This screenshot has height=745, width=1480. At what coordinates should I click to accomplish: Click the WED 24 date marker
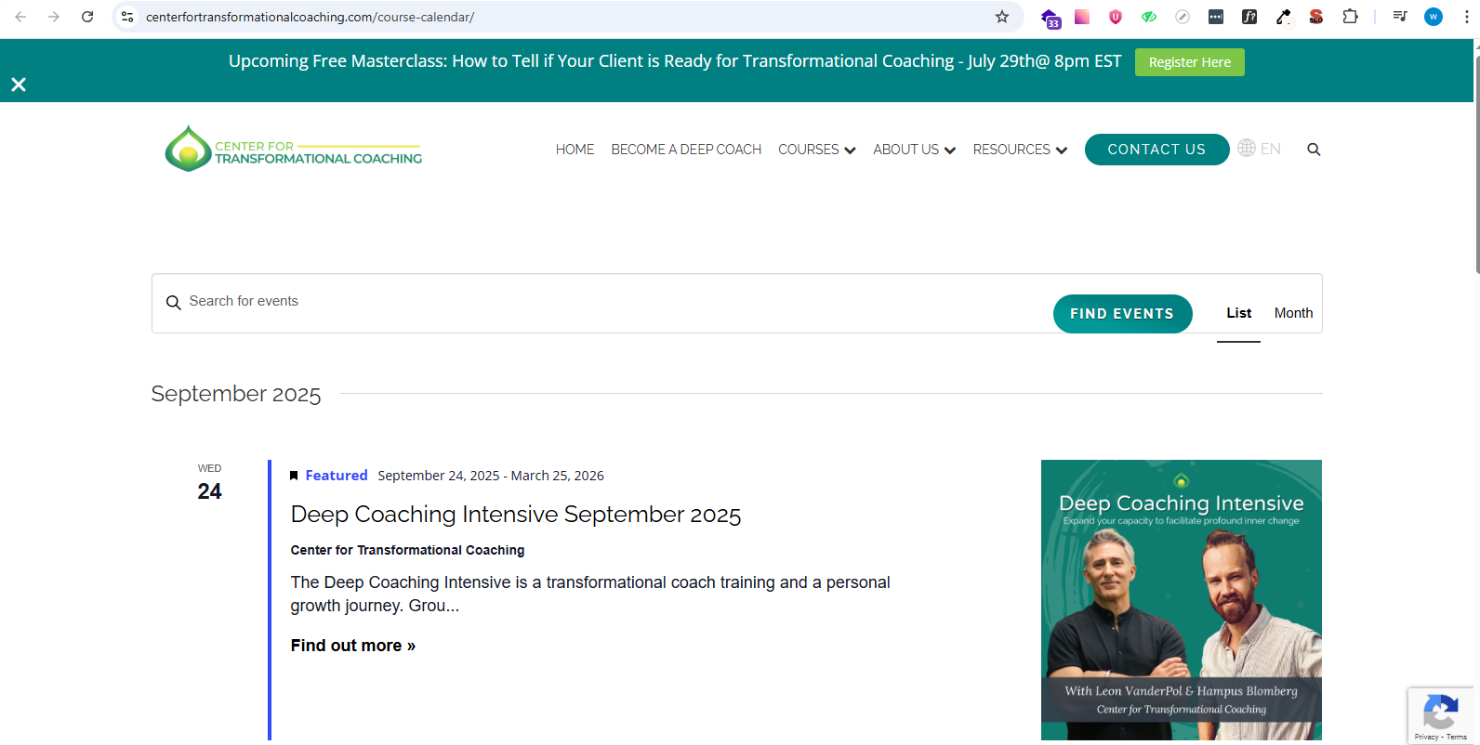(210, 483)
